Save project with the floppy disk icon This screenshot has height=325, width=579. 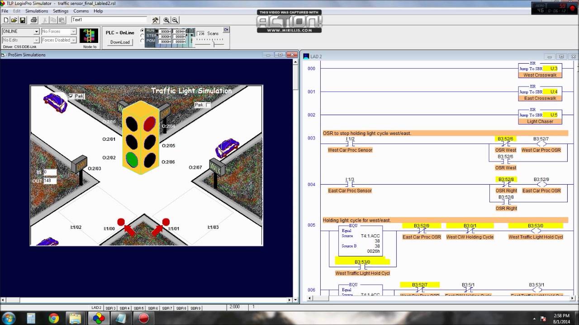pyautogui.click(x=22, y=20)
